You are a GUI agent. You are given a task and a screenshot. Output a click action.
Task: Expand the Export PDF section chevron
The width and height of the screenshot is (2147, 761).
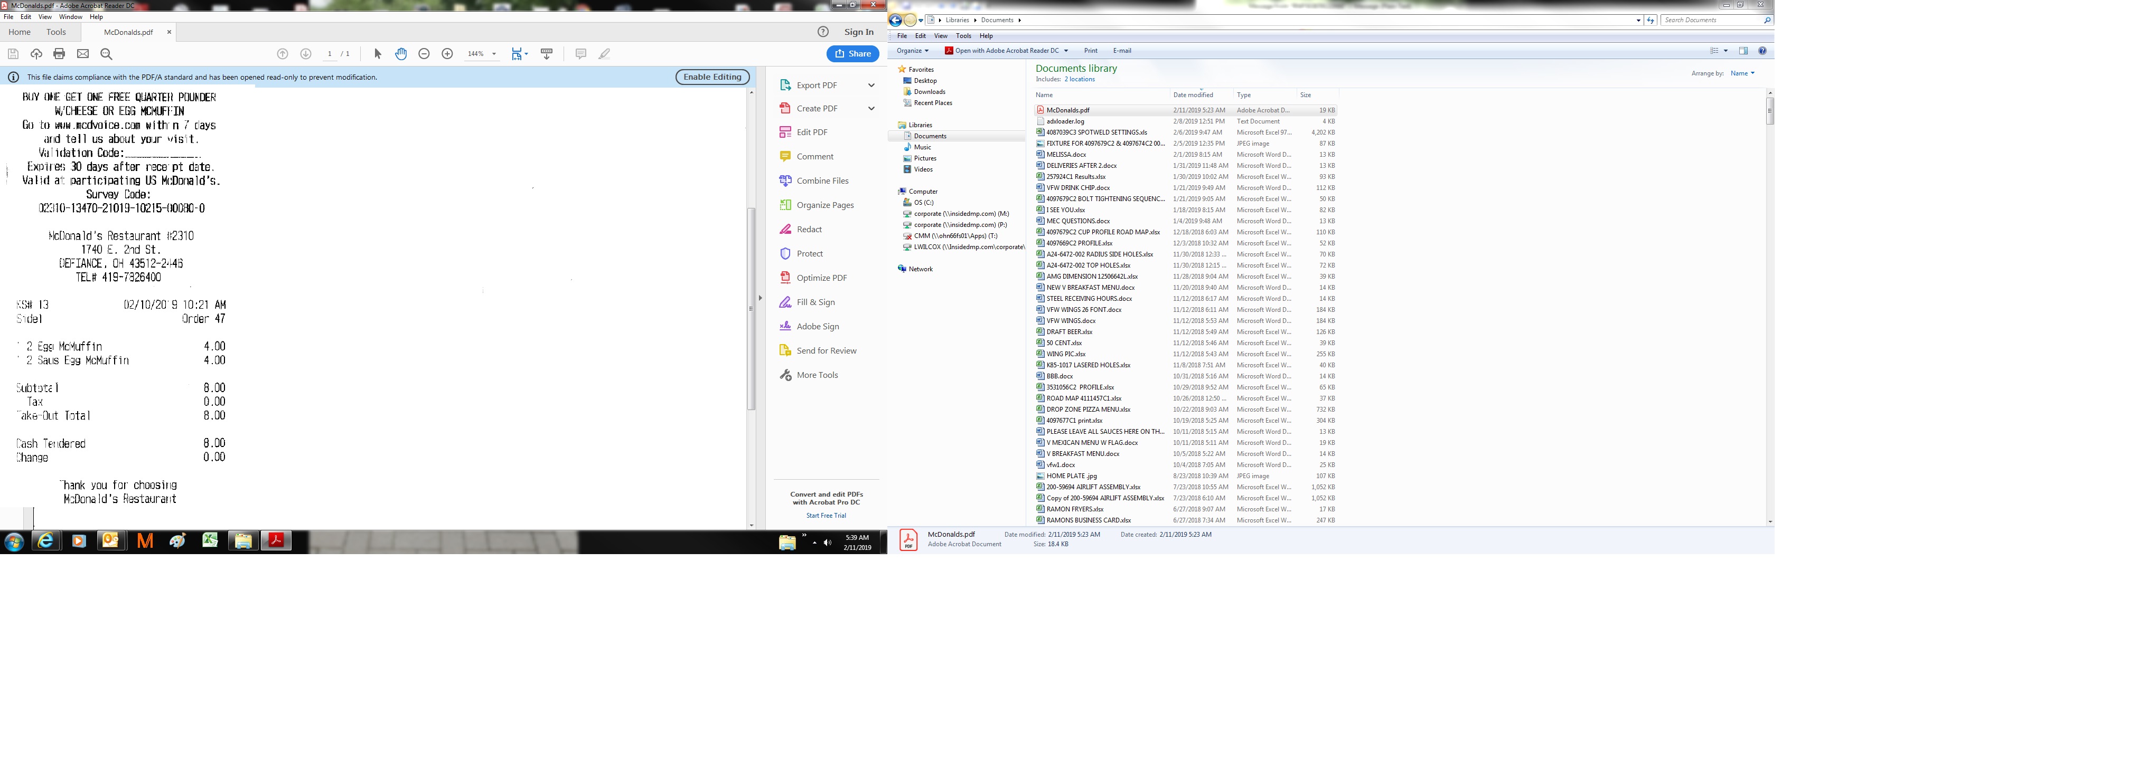(871, 85)
